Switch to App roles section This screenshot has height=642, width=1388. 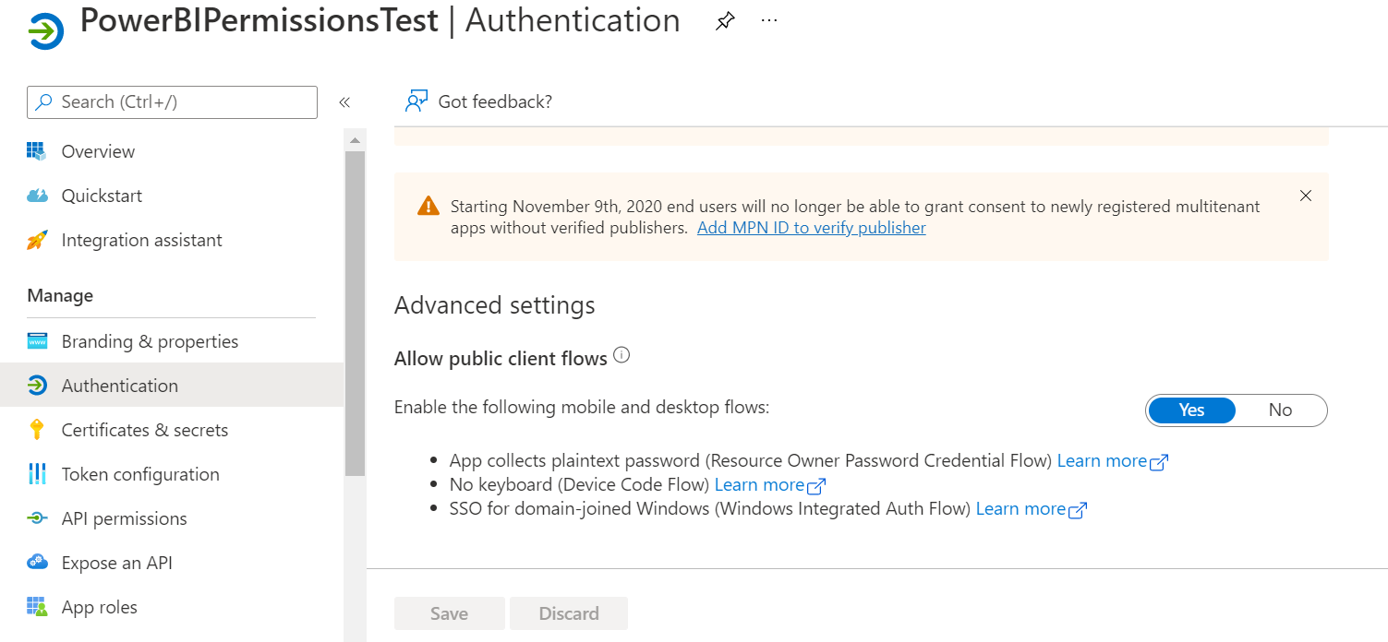pyautogui.click(x=97, y=606)
